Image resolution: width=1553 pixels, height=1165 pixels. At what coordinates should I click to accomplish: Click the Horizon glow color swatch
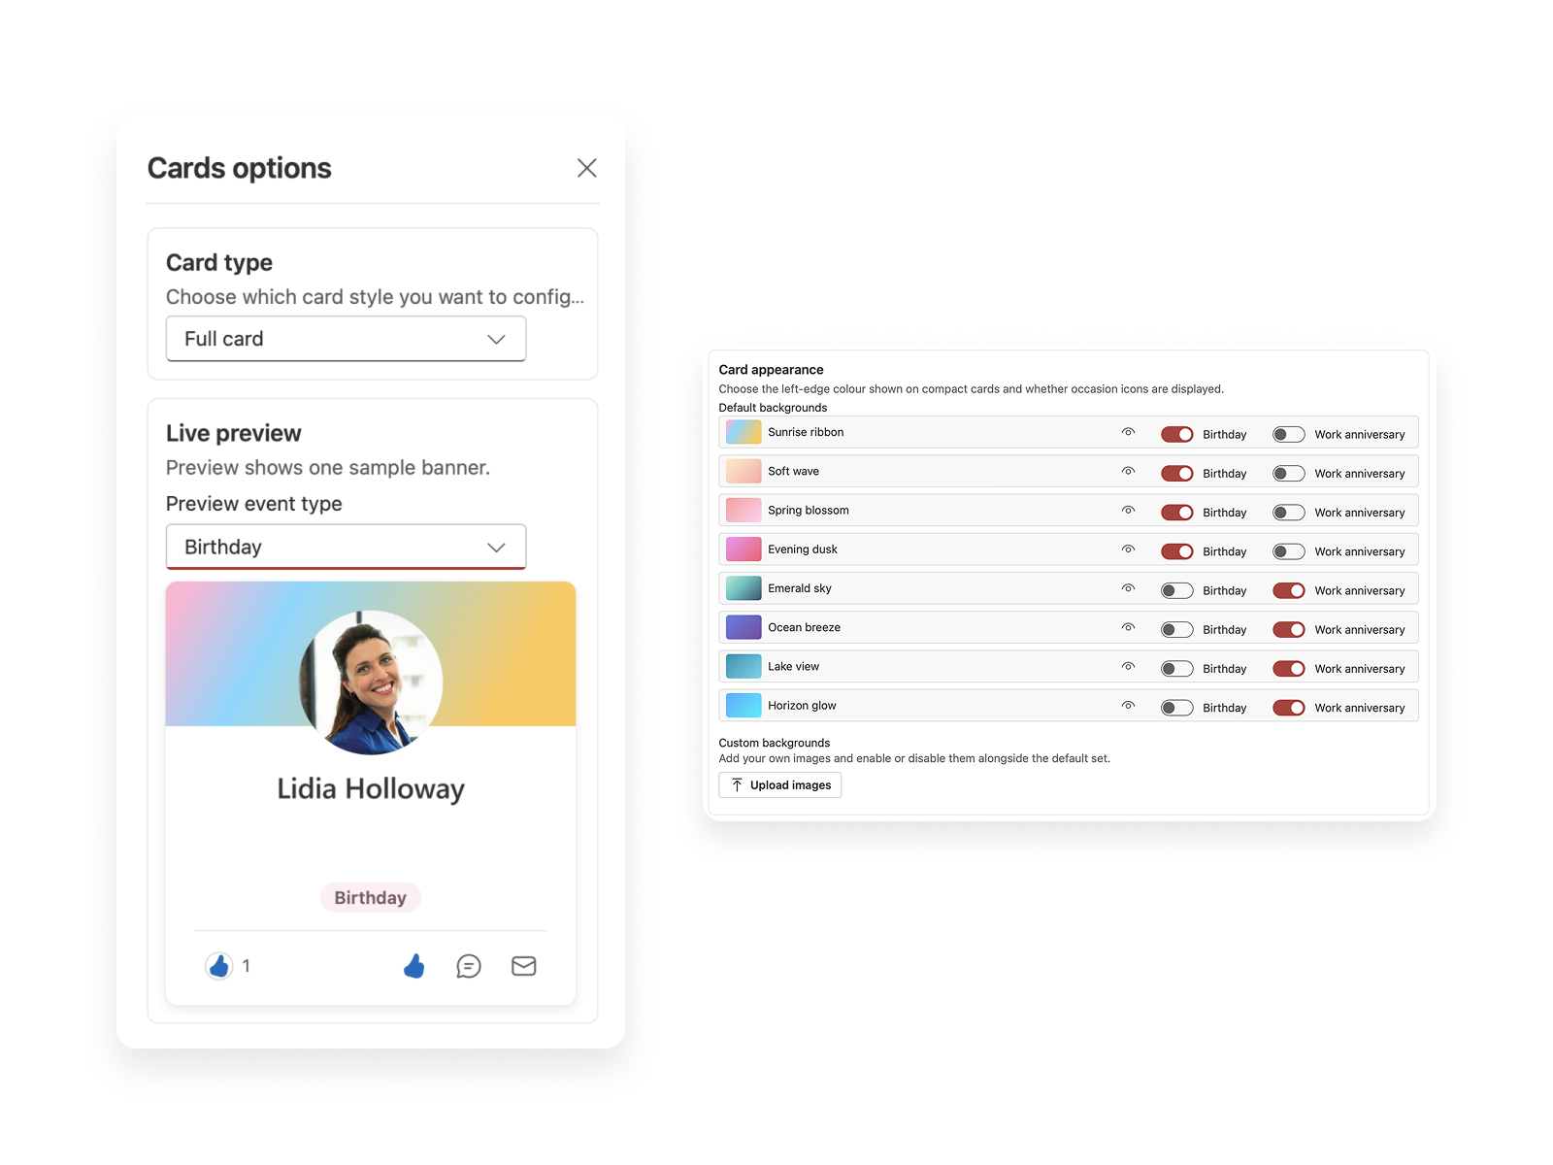[743, 705]
